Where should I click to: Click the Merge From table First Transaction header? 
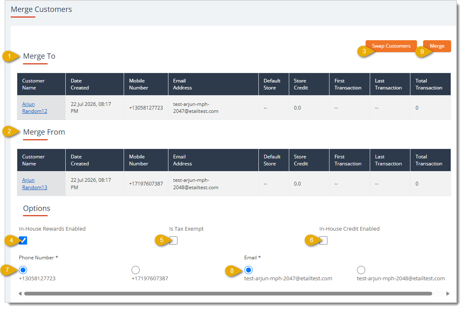pos(349,160)
